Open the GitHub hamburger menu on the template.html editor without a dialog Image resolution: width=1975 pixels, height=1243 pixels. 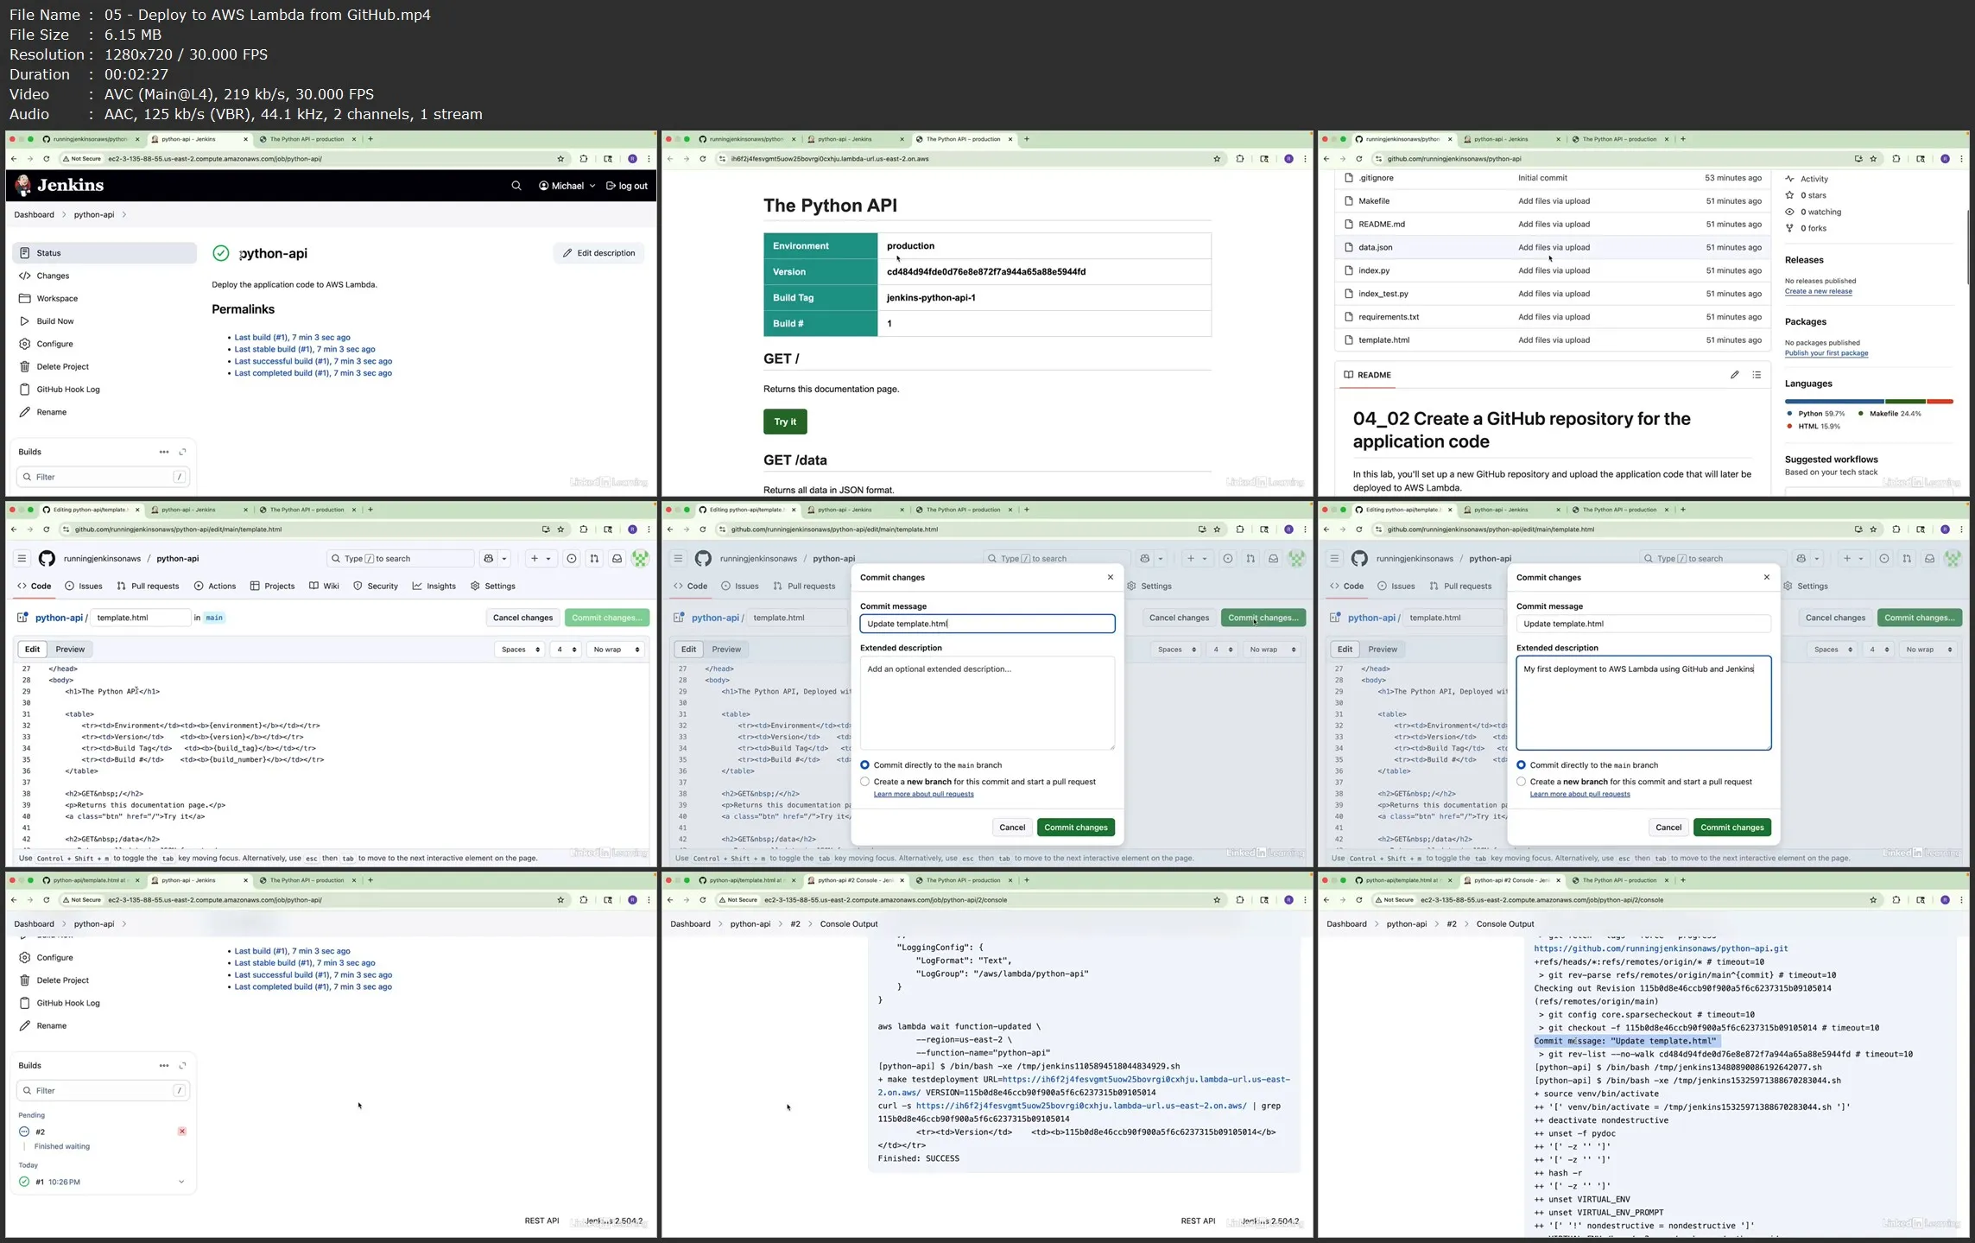[x=22, y=559]
